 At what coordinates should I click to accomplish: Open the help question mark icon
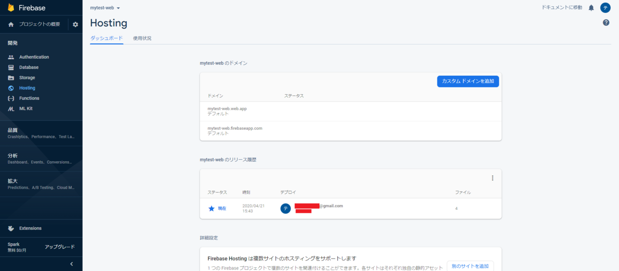pyautogui.click(x=606, y=23)
